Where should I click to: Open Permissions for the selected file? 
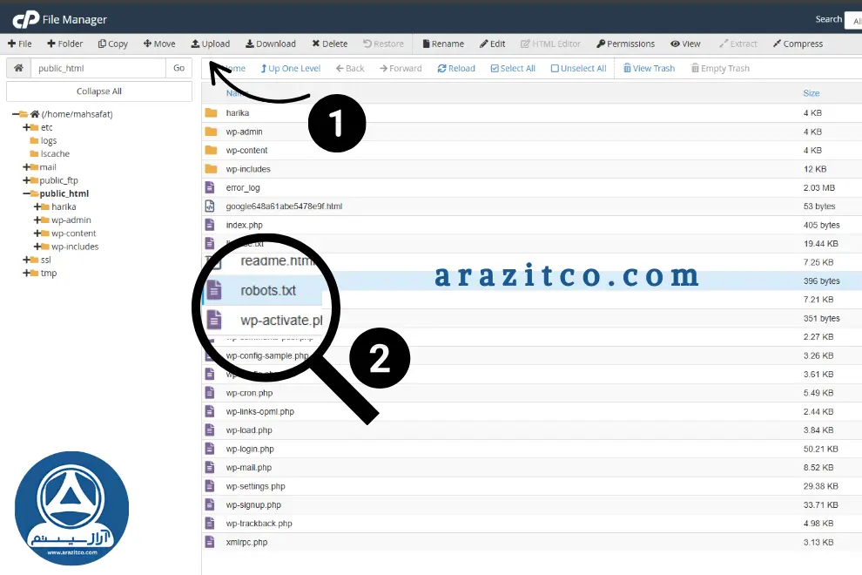(x=625, y=44)
